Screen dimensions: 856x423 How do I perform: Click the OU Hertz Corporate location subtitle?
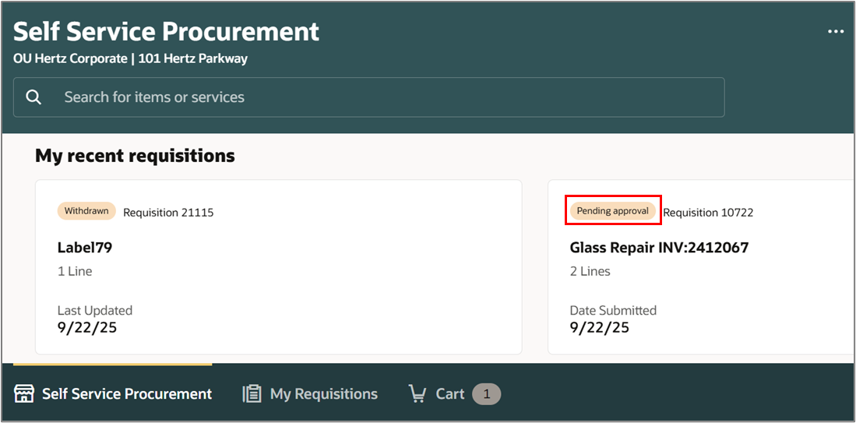[x=131, y=59]
